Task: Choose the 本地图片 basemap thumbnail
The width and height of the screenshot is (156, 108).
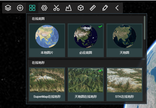Action: 47,36
